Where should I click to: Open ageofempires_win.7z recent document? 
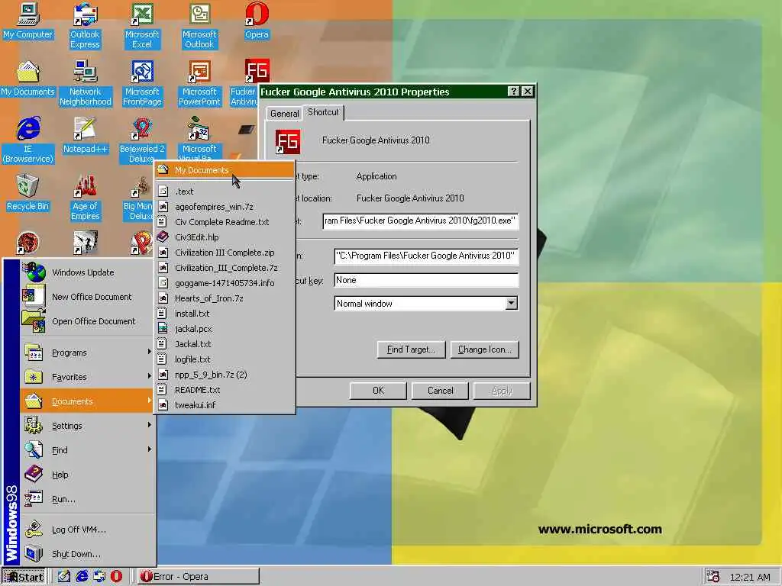[x=225, y=207]
